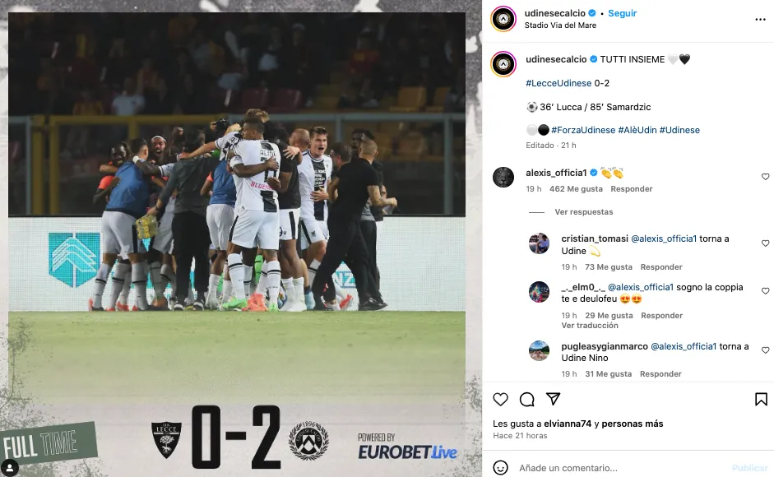Screen dimensions: 774x477
Task: Save the post with the bookmark icon
Action: (761, 399)
